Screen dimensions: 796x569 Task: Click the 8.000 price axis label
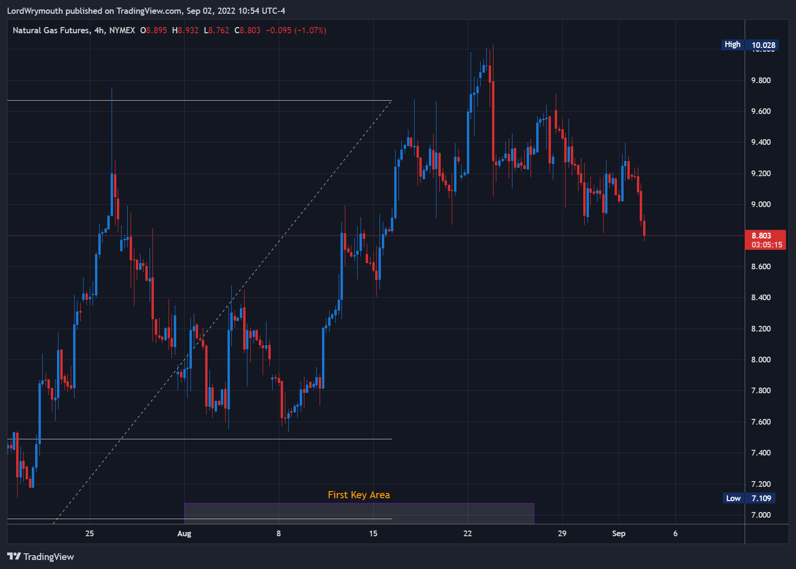[761, 360]
